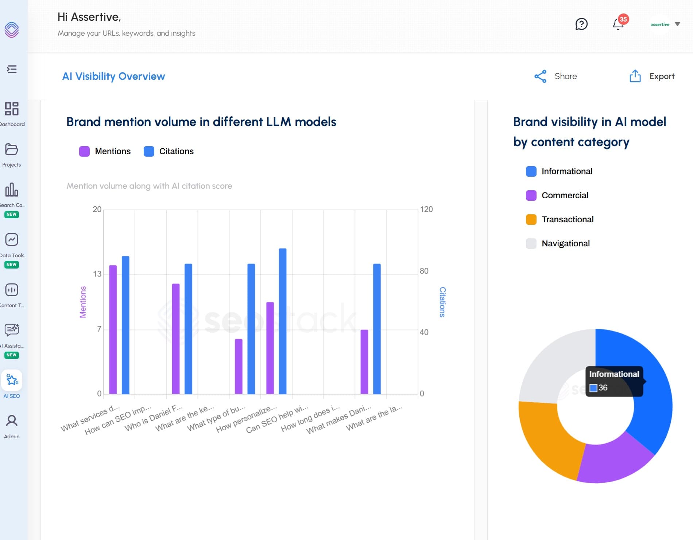Click the seostack logo icon

coord(12,30)
